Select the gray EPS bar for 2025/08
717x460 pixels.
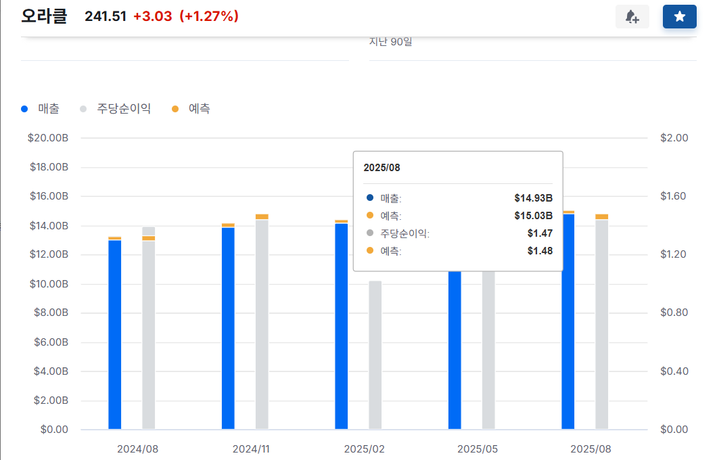pos(602,324)
